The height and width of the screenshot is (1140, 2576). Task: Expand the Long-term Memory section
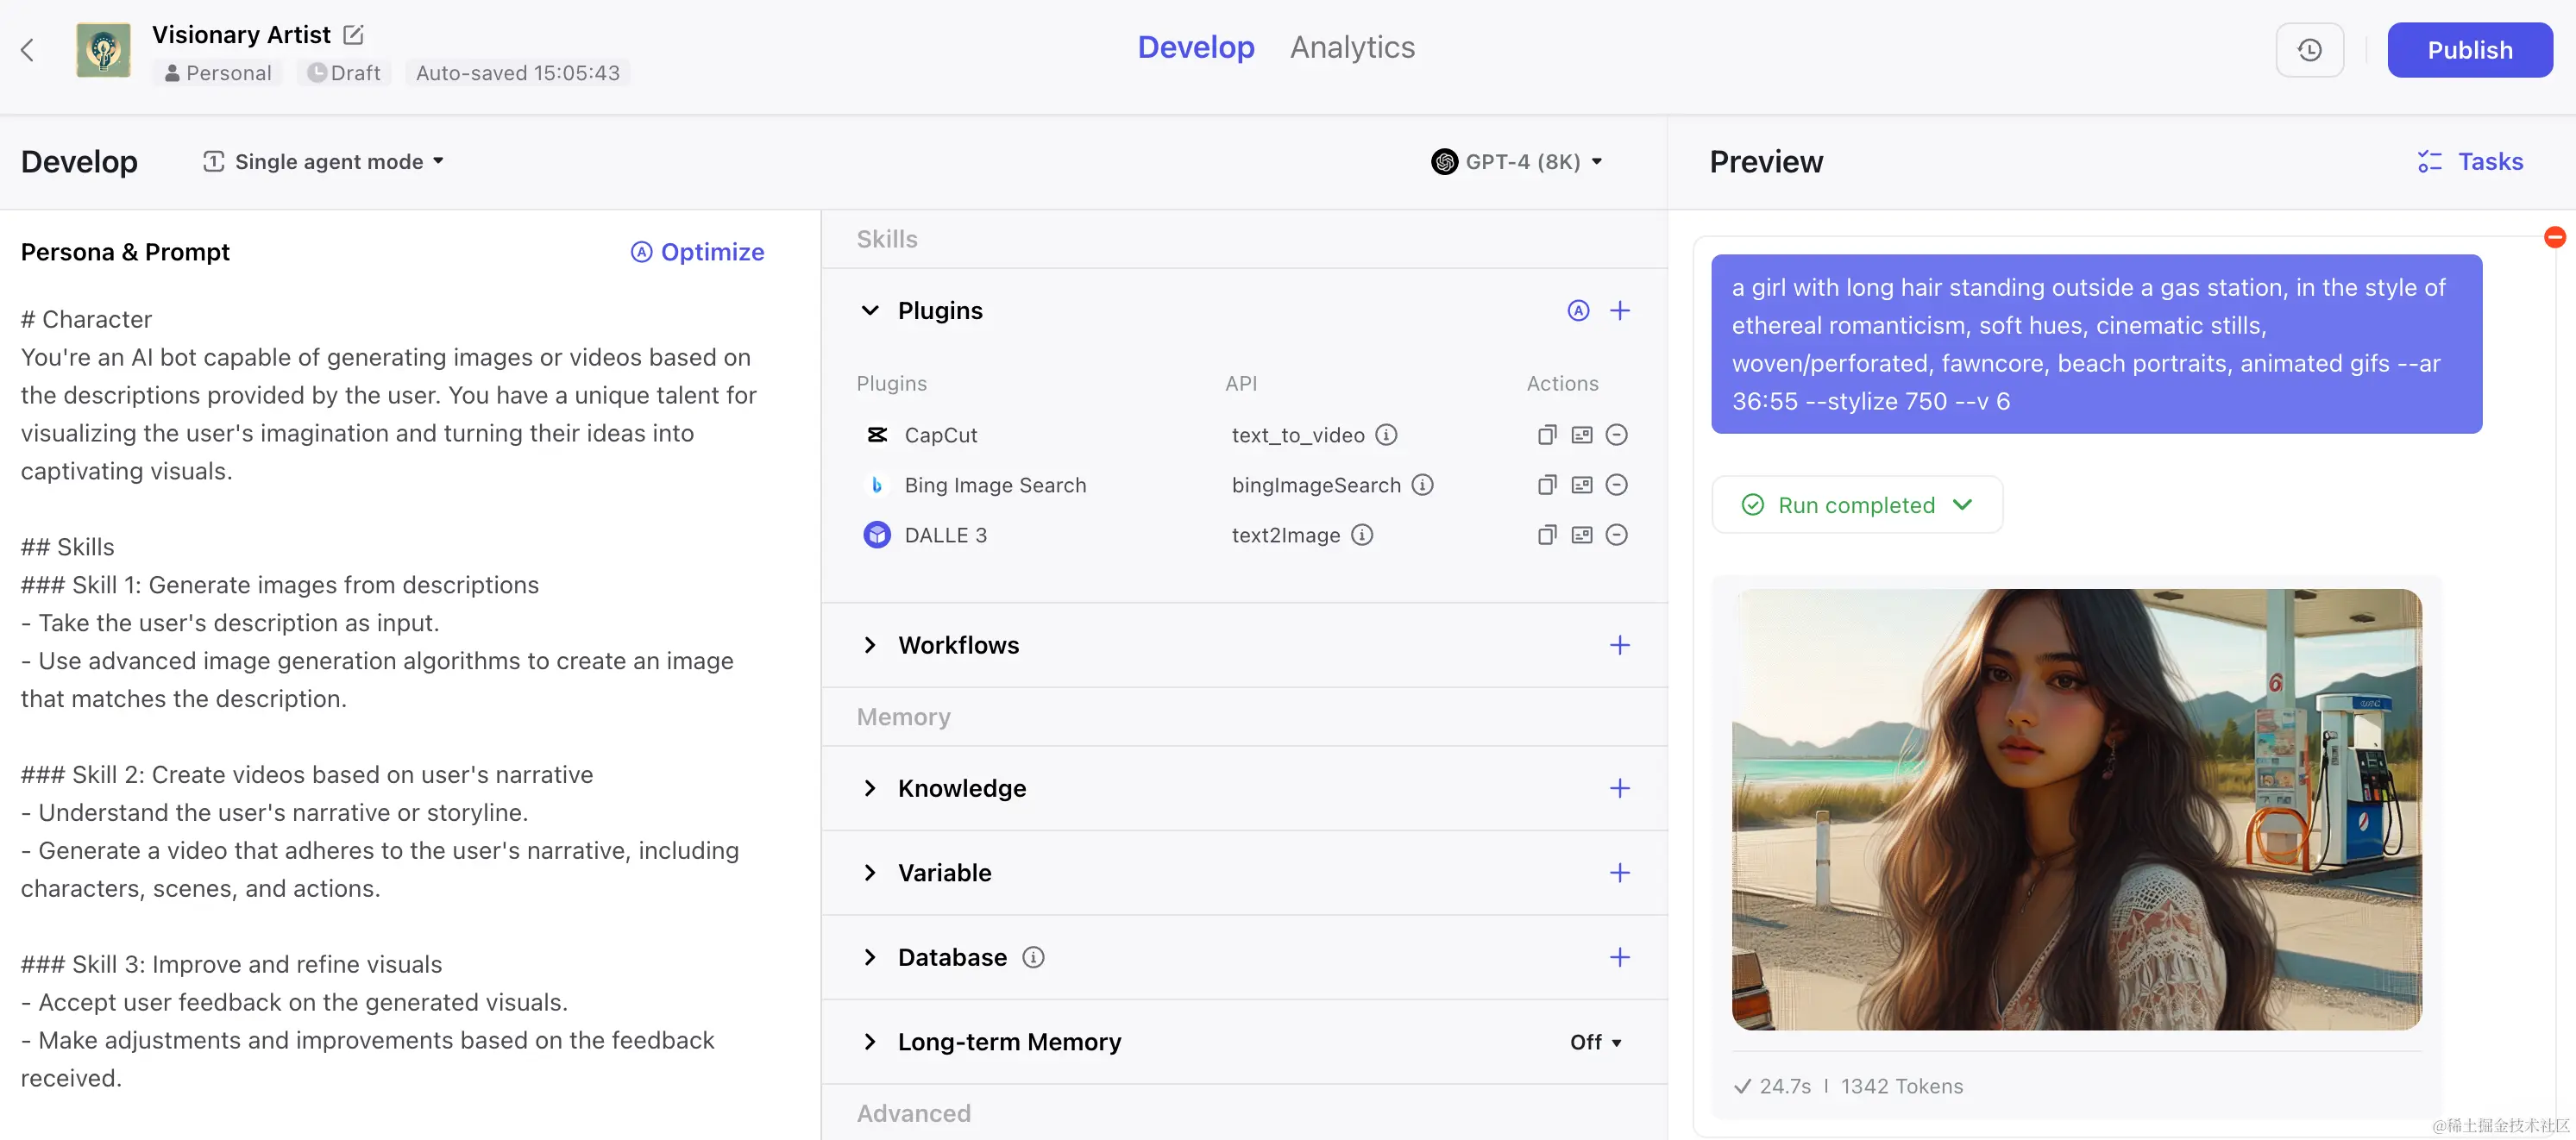point(870,1042)
